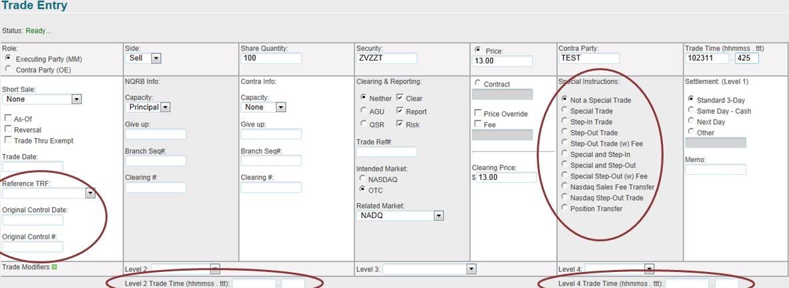This screenshot has width=789, height=288.
Task: Choose NASDAQ as intended market
Action: pos(363,179)
